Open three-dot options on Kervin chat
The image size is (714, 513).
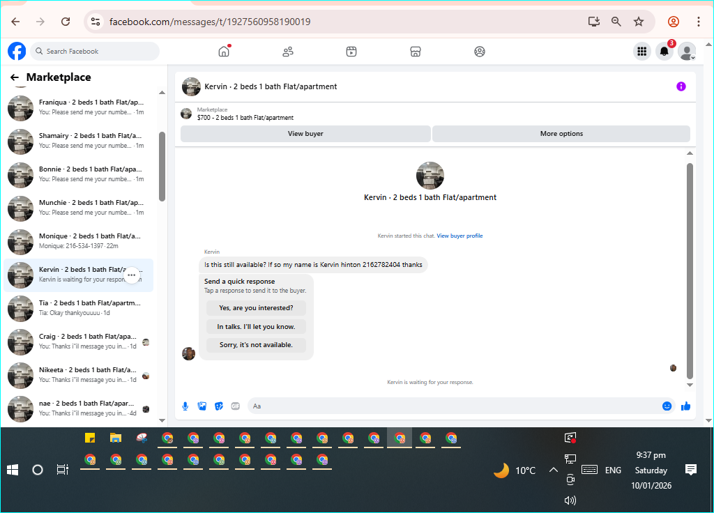pos(132,275)
